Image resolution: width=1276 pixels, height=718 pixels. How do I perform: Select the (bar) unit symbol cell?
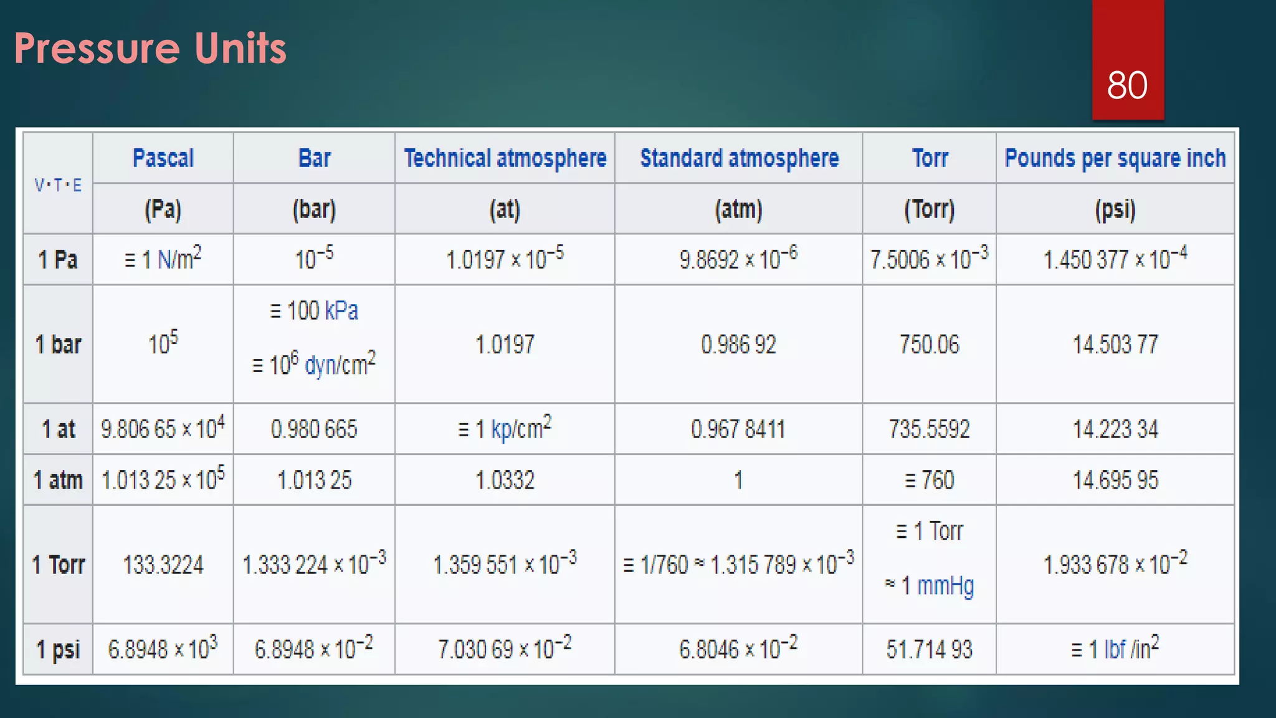click(x=314, y=209)
